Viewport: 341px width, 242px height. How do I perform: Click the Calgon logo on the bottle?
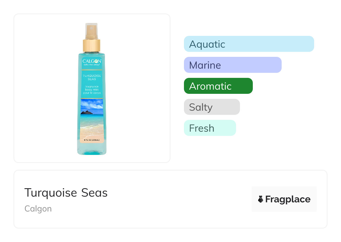coord(92,61)
